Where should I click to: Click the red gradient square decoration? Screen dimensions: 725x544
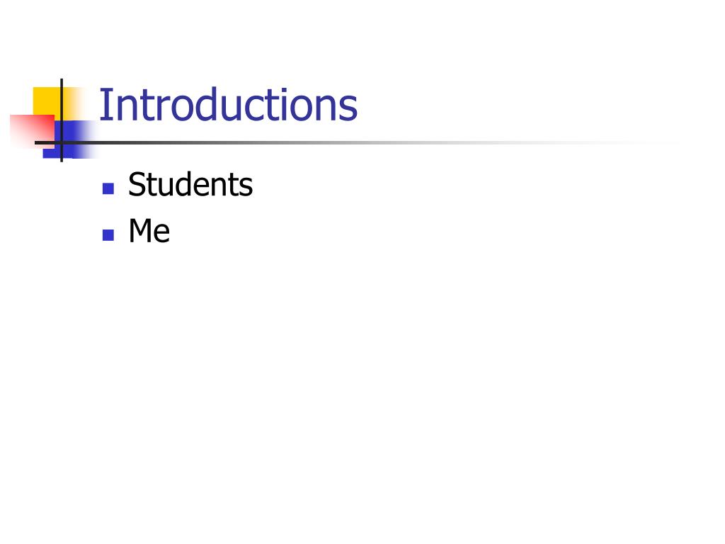tap(31, 131)
